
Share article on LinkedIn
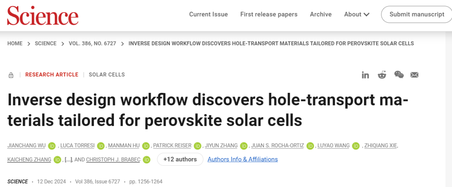pos(365,75)
